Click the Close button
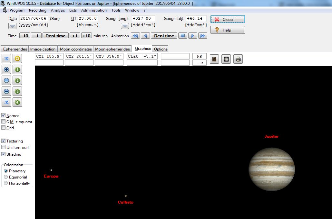 pyautogui.click(x=228, y=19)
